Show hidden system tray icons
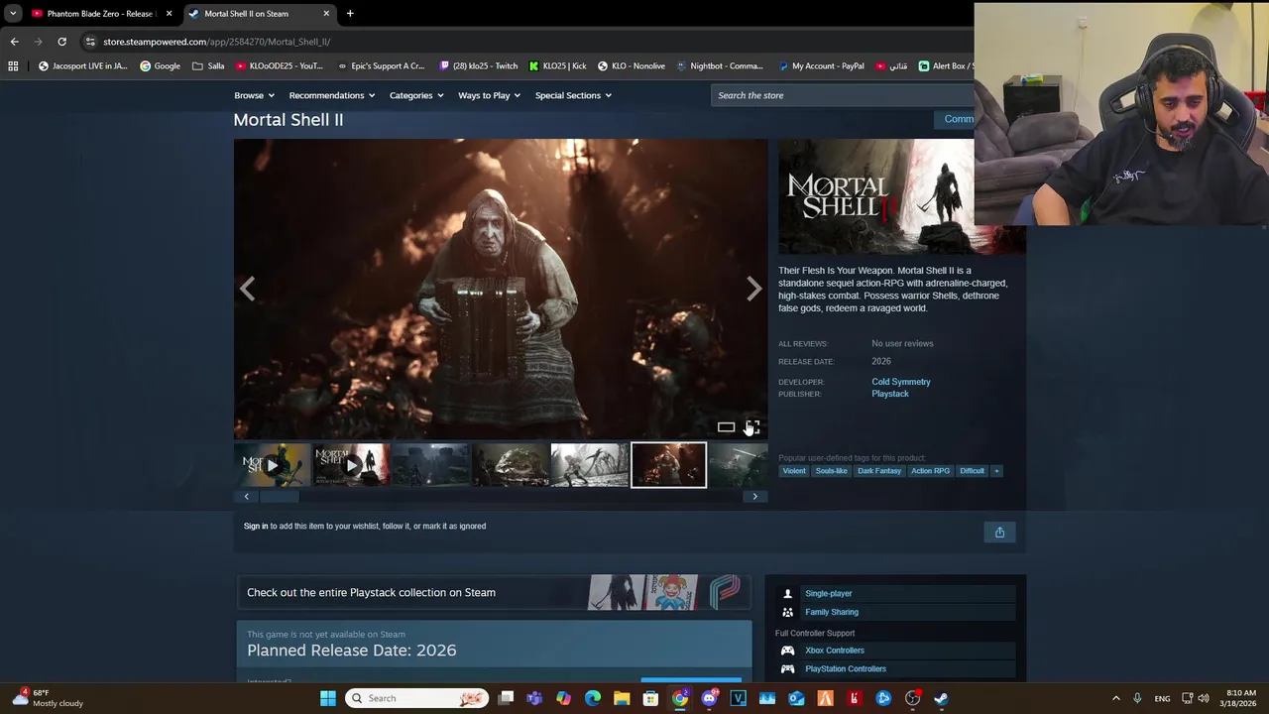This screenshot has height=714, width=1269. (1115, 698)
